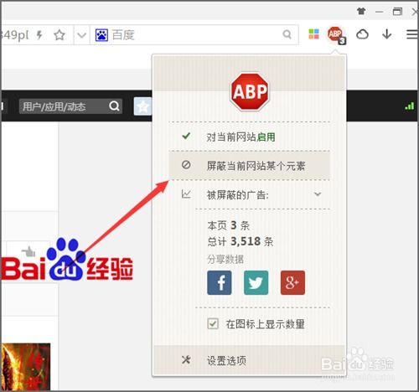Click the 分享数据 label link

click(225, 260)
